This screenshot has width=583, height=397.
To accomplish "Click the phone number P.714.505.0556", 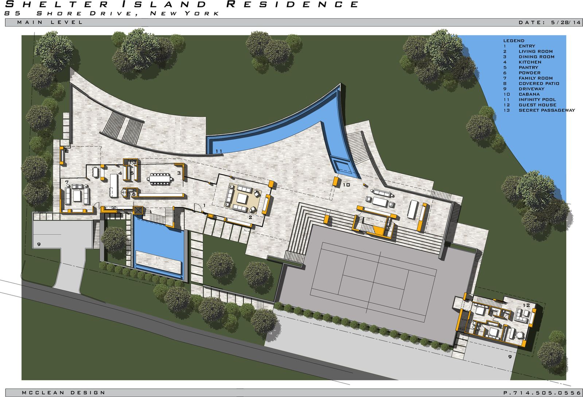I will pos(542,393).
